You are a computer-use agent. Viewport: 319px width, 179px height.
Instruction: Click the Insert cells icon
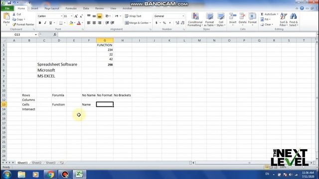pos(233,16)
